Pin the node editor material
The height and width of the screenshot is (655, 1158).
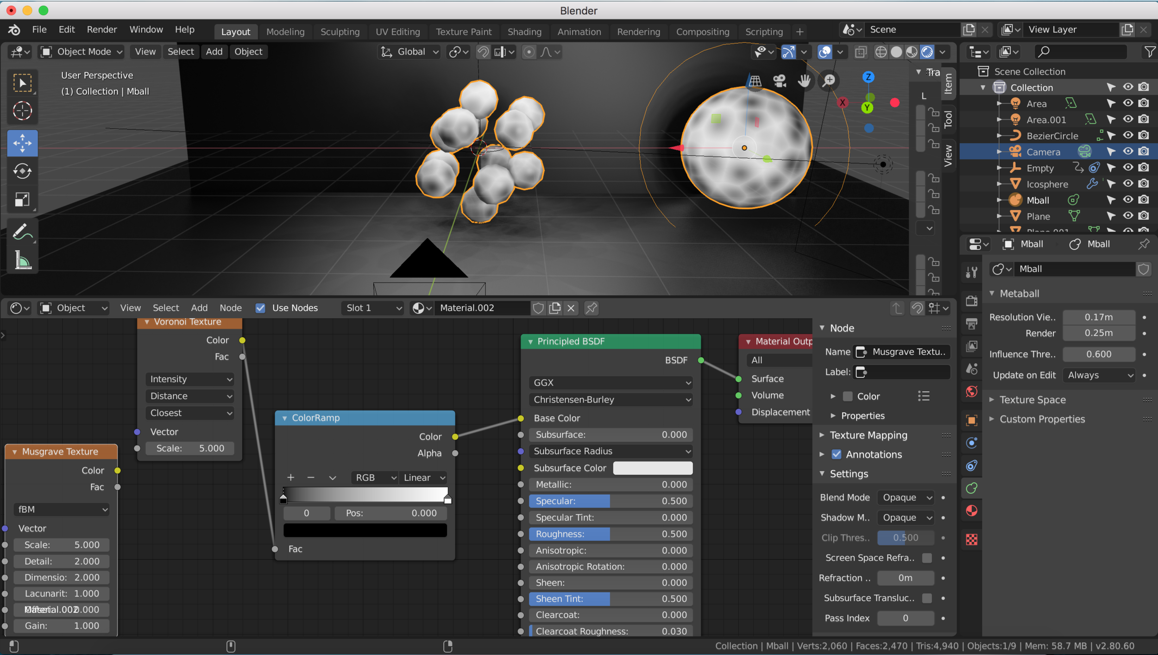pos(592,308)
